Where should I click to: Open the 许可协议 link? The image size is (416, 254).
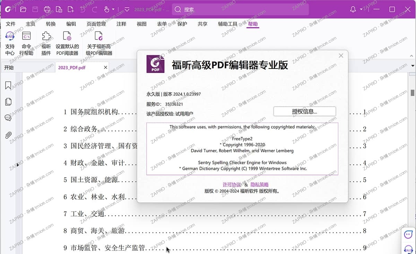pos(232,185)
